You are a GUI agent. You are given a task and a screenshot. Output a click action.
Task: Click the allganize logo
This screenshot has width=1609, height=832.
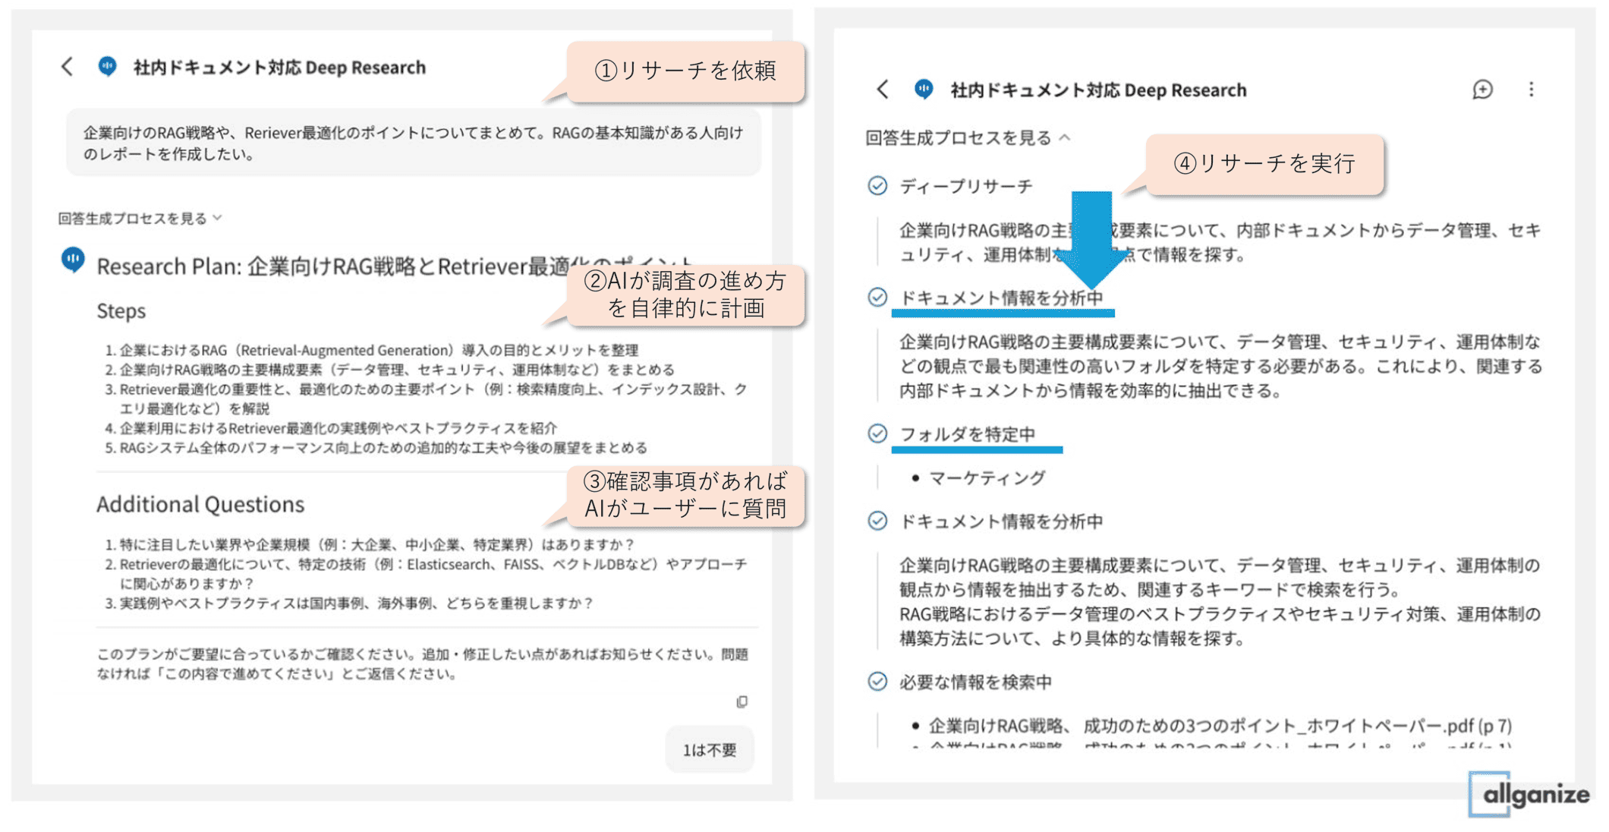coord(1529,795)
